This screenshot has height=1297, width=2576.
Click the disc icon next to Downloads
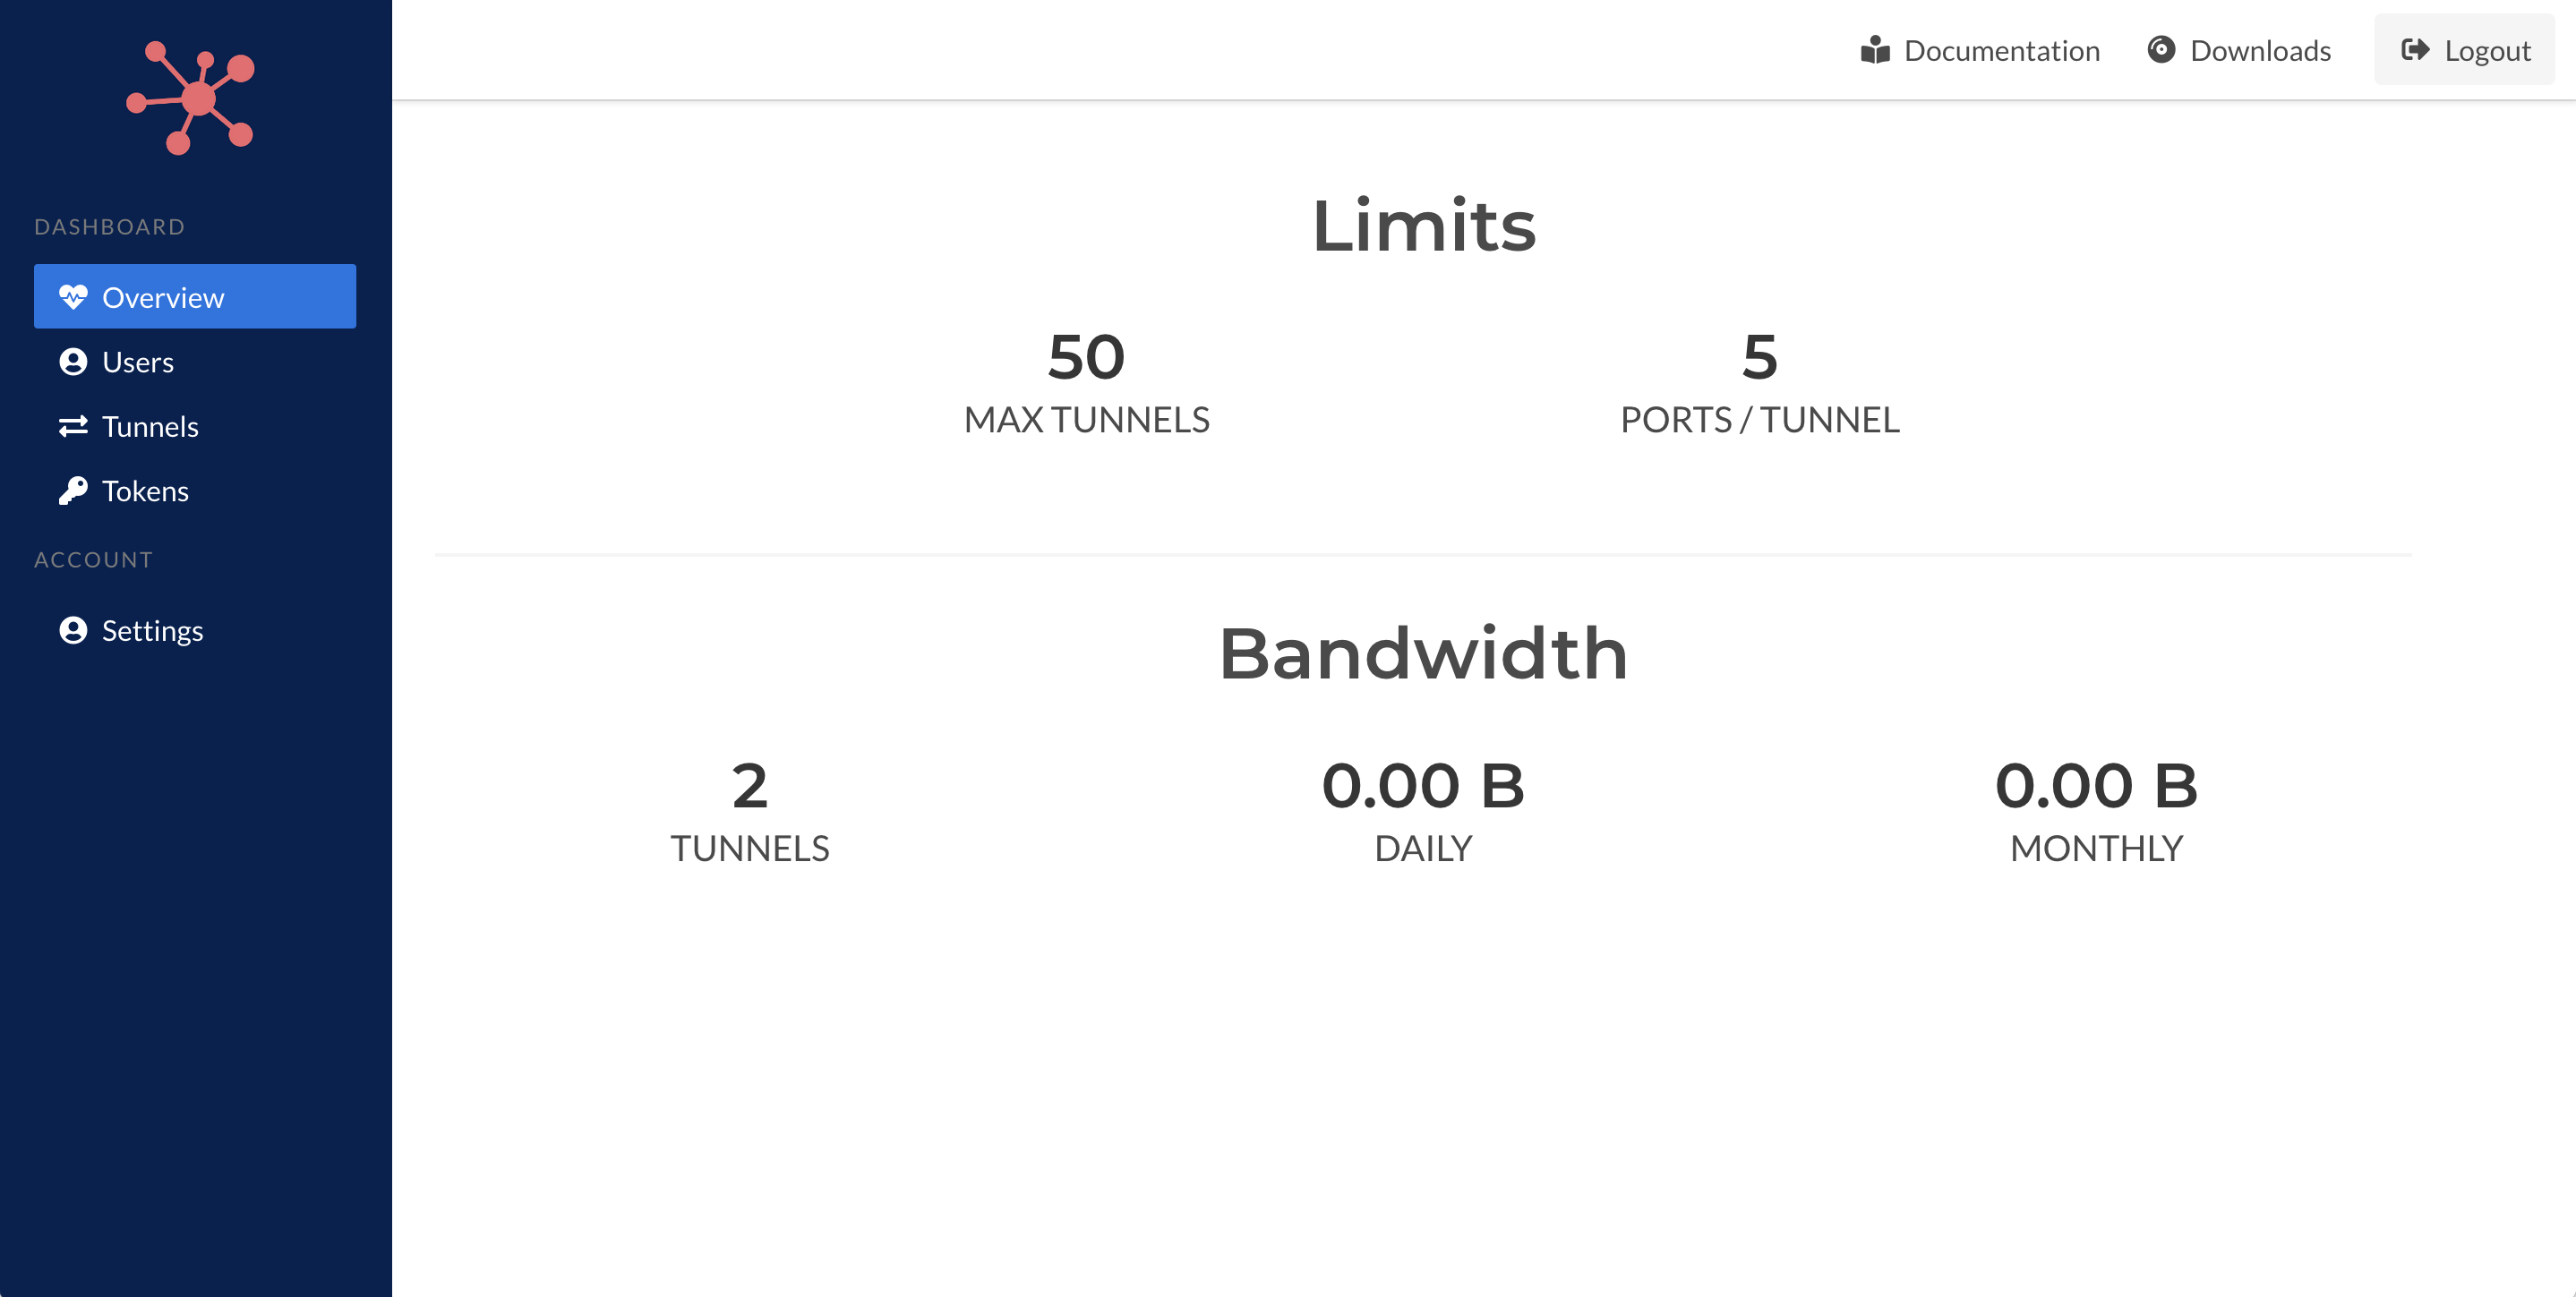pos(2161,49)
